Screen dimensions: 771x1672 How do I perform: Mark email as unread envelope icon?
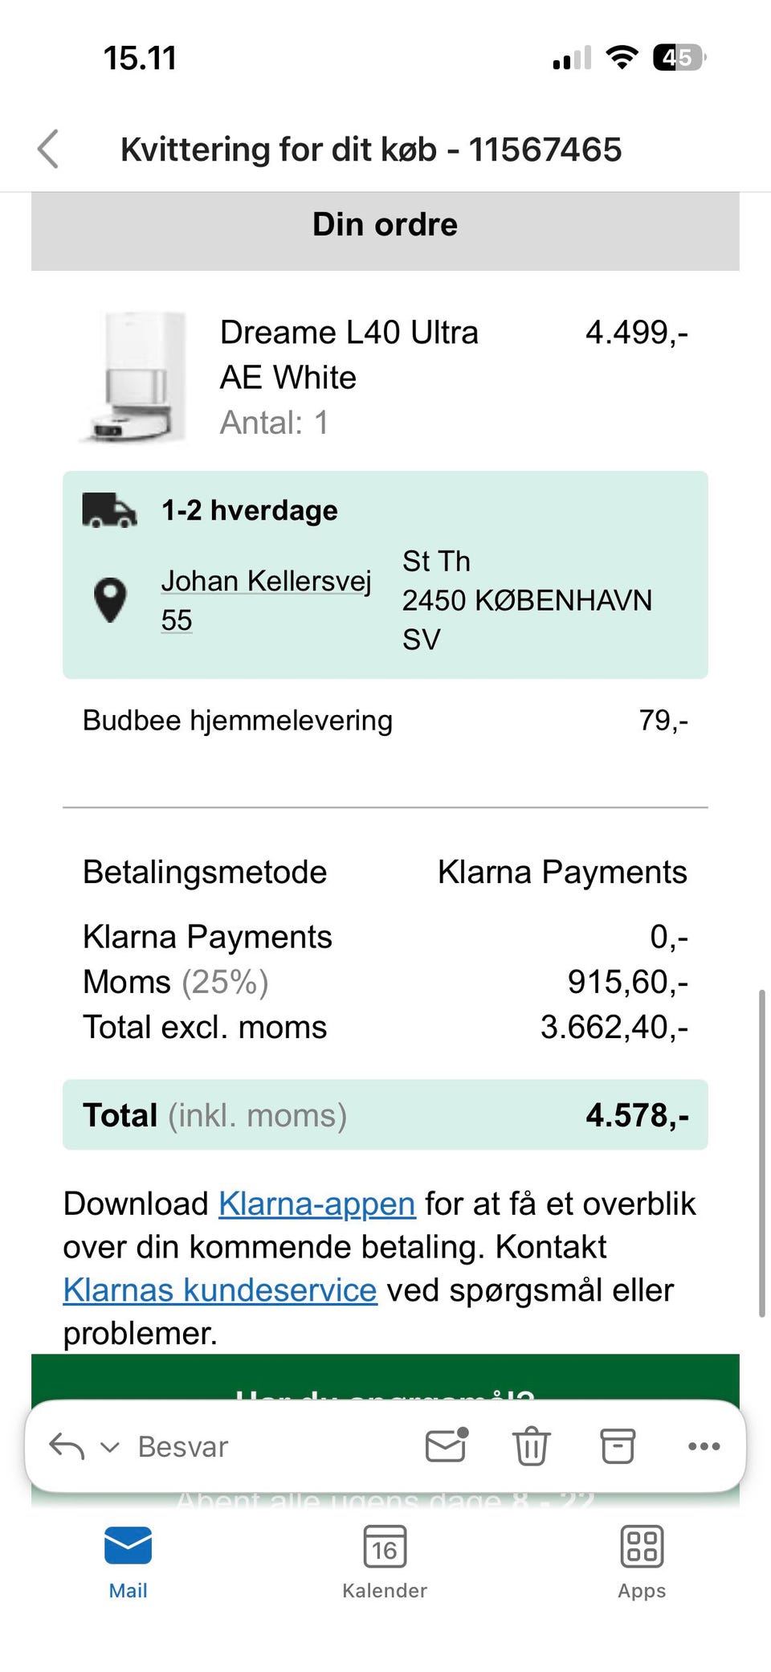pyautogui.click(x=447, y=1445)
